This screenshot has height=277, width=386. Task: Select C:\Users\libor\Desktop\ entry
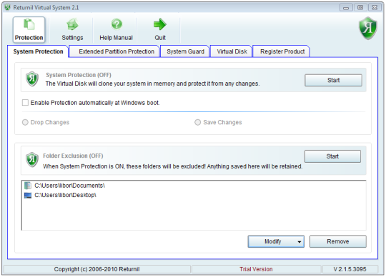tap(65, 195)
